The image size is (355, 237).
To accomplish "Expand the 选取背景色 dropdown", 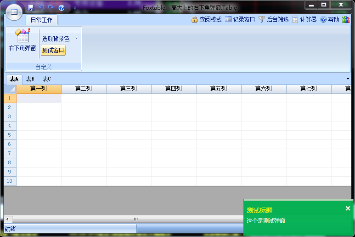I will (76, 39).
